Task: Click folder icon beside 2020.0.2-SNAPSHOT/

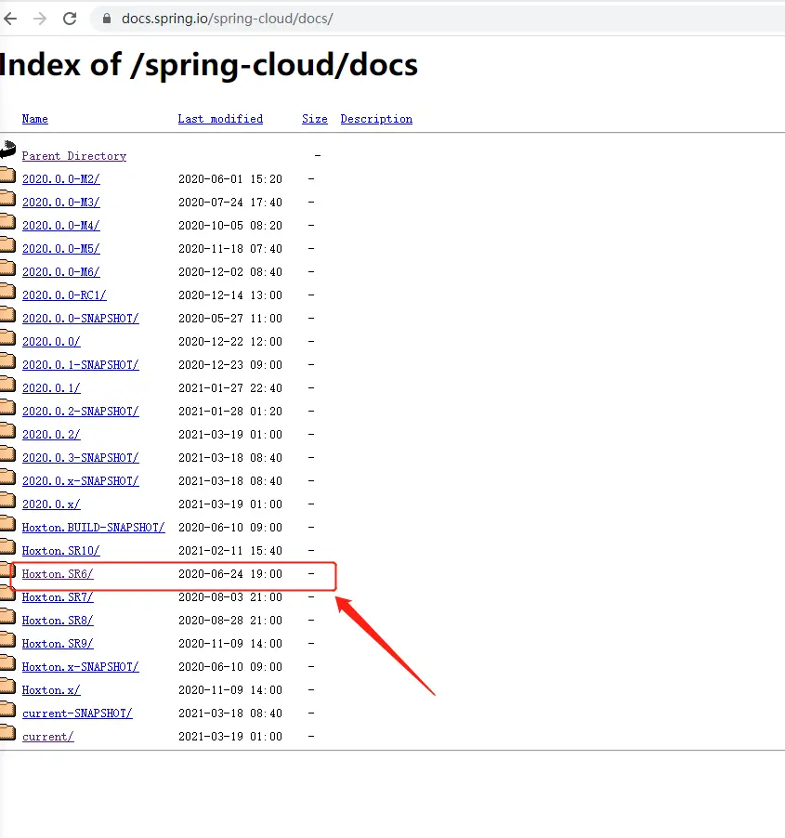Action: [7, 407]
